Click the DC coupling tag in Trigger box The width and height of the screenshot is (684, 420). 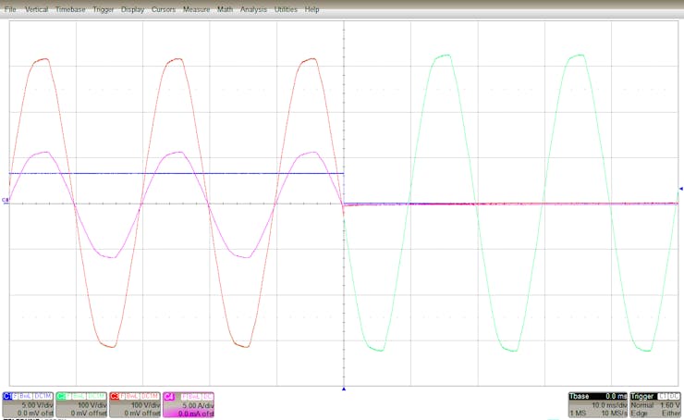click(674, 396)
